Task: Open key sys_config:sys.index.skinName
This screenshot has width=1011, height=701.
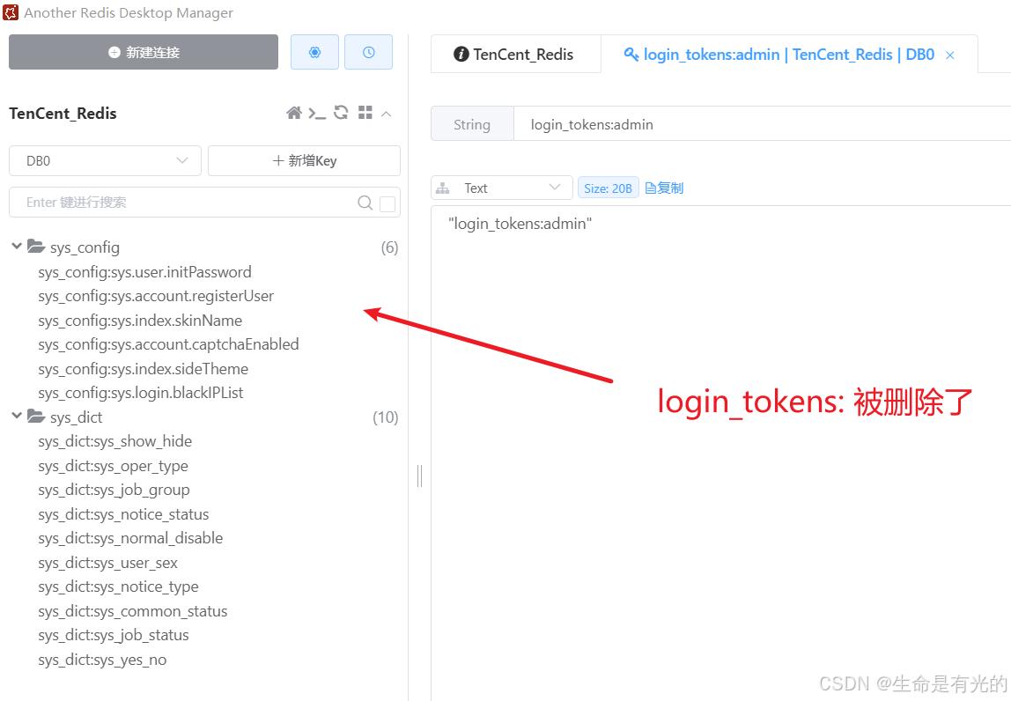Action: coord(140,321)
